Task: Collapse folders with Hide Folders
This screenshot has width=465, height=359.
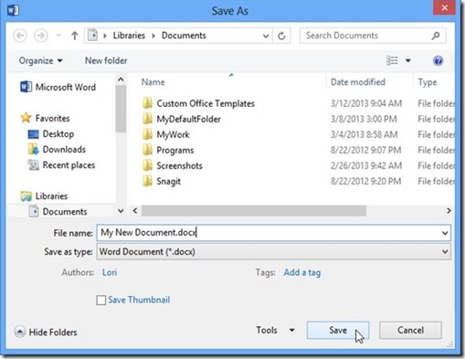Action: [46, 332]
